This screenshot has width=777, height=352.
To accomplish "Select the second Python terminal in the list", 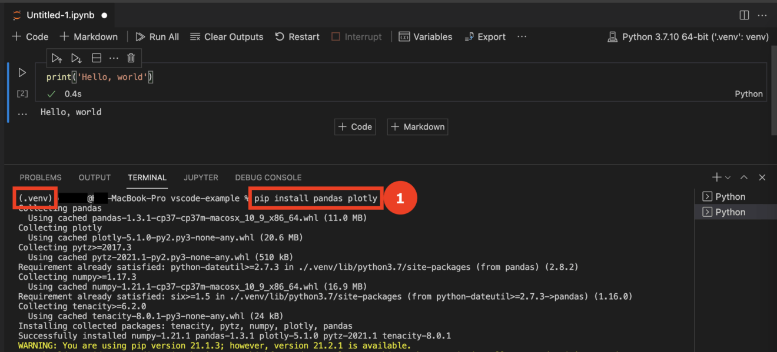I will [735, 212].
